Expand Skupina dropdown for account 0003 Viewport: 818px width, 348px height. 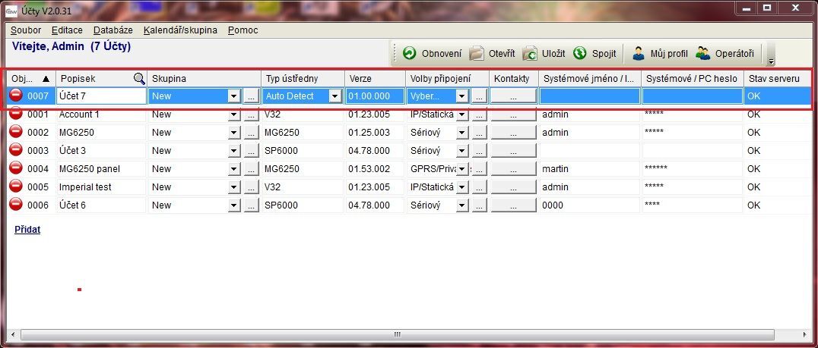click(233, 151)
